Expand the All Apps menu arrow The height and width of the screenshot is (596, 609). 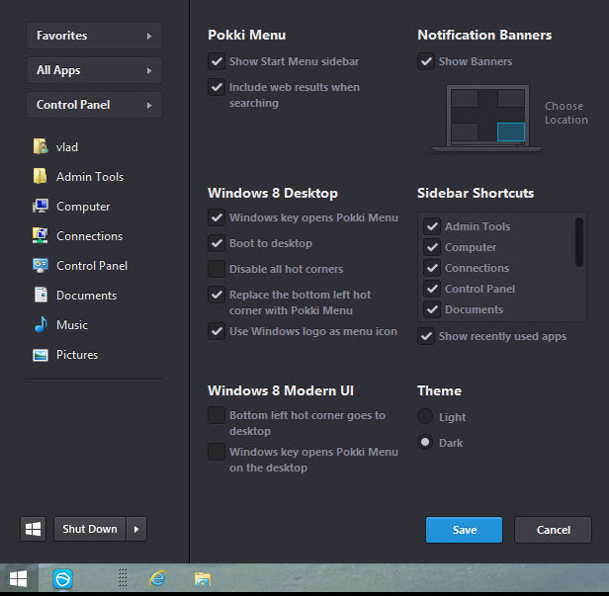pos(149,70)
